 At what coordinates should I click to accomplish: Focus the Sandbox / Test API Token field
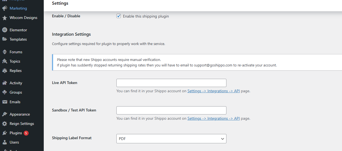[171, 110]
